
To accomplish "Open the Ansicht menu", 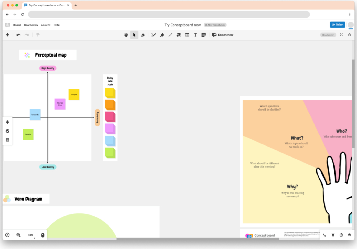I will [45, 25].
